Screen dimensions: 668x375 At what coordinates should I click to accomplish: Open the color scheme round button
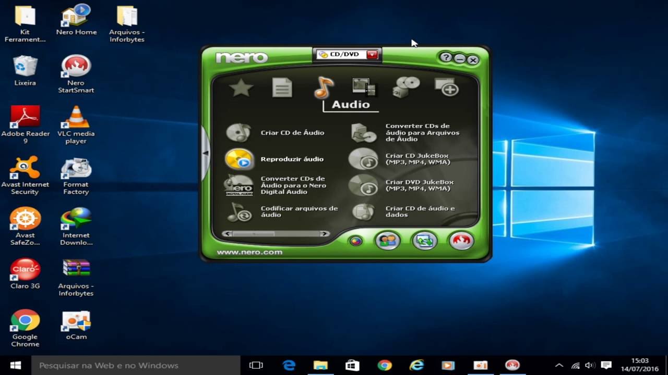tap(356, 241)
